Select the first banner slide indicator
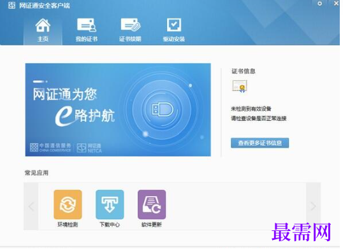 (38, 81)
